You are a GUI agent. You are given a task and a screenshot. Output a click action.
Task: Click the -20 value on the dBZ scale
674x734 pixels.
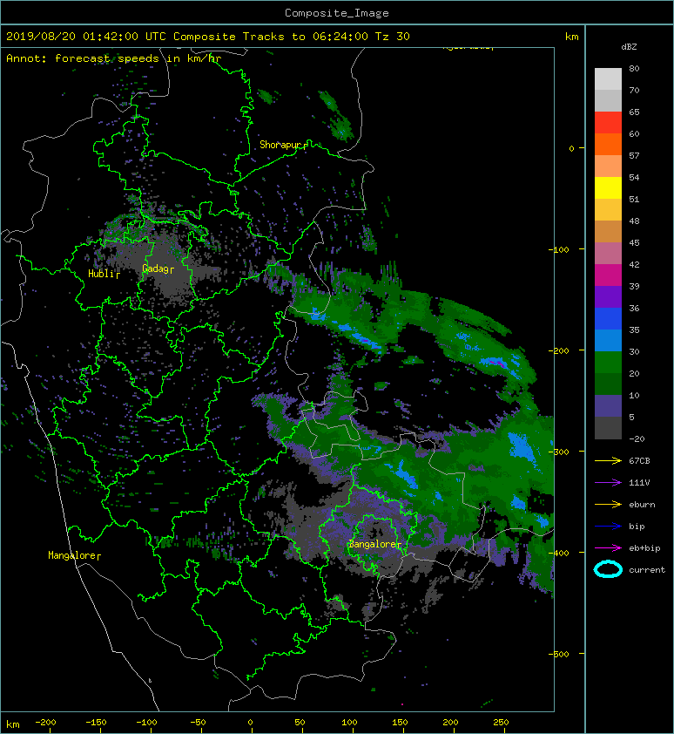[637, 439]
